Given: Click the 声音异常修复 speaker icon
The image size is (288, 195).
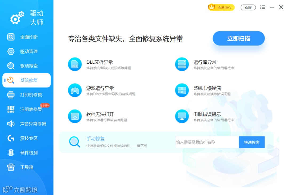Looking at the screenshot, I should 11,124.
